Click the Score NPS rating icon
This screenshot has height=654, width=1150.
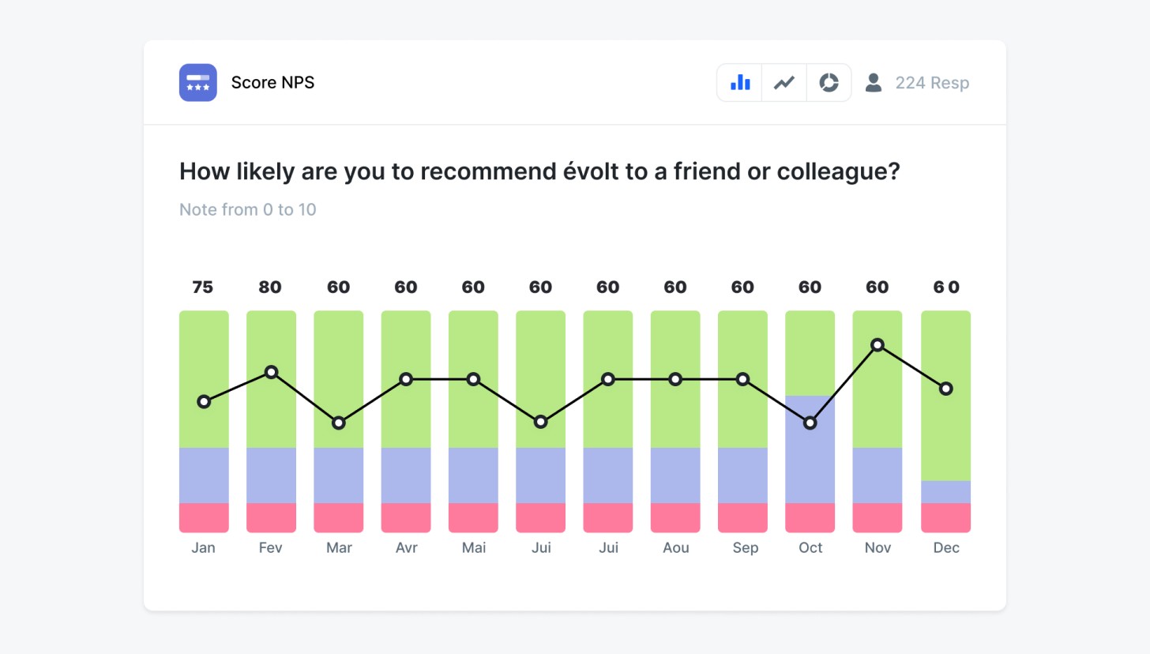(x=197, y=82)
